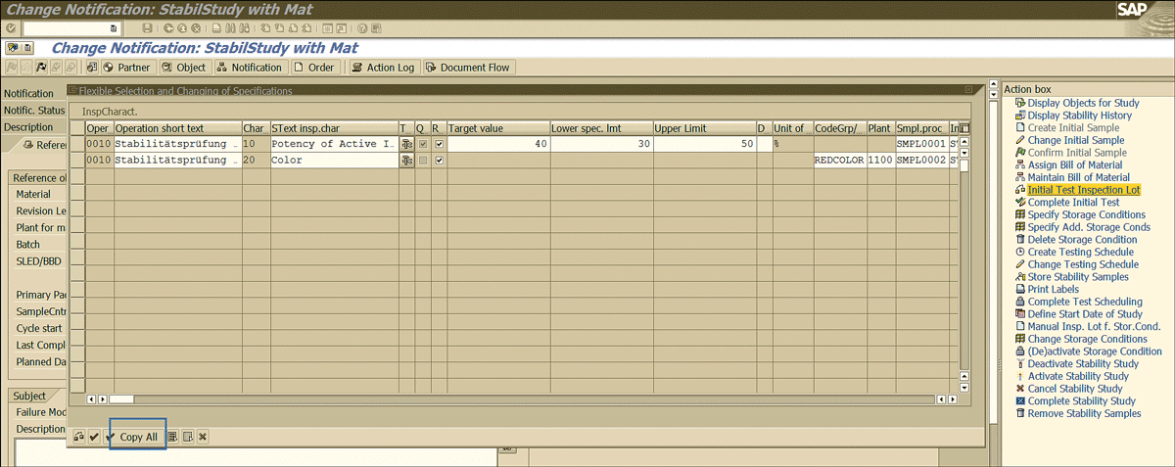Click the Display Objects for Study icon

(1020, 103)
